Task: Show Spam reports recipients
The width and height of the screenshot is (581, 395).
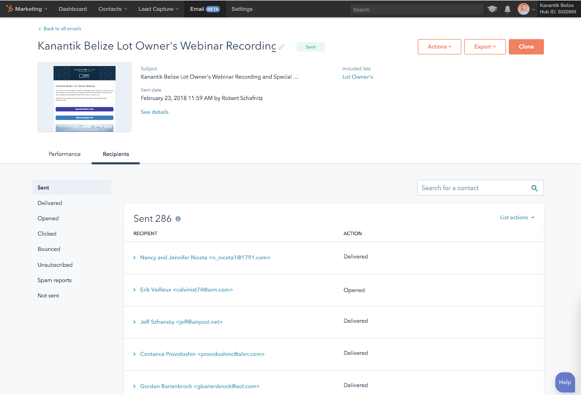Action: (x=54, y=280)
